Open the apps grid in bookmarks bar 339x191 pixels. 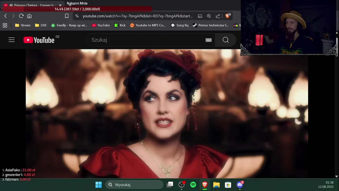click(x=5, y=25)
